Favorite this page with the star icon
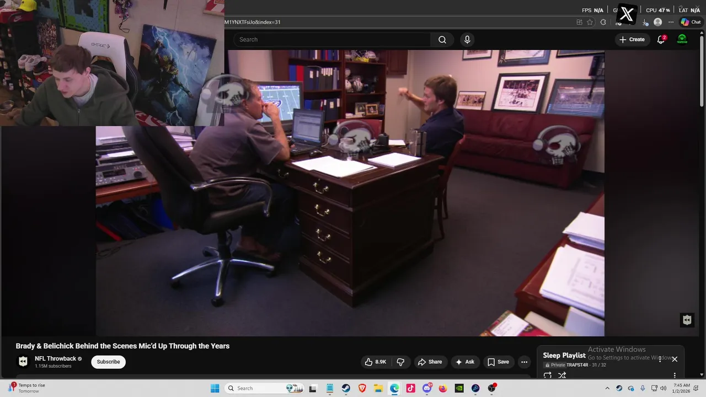The height and width of the screenshot is (397, 706). pyautogui.click(x=590, y=22)
